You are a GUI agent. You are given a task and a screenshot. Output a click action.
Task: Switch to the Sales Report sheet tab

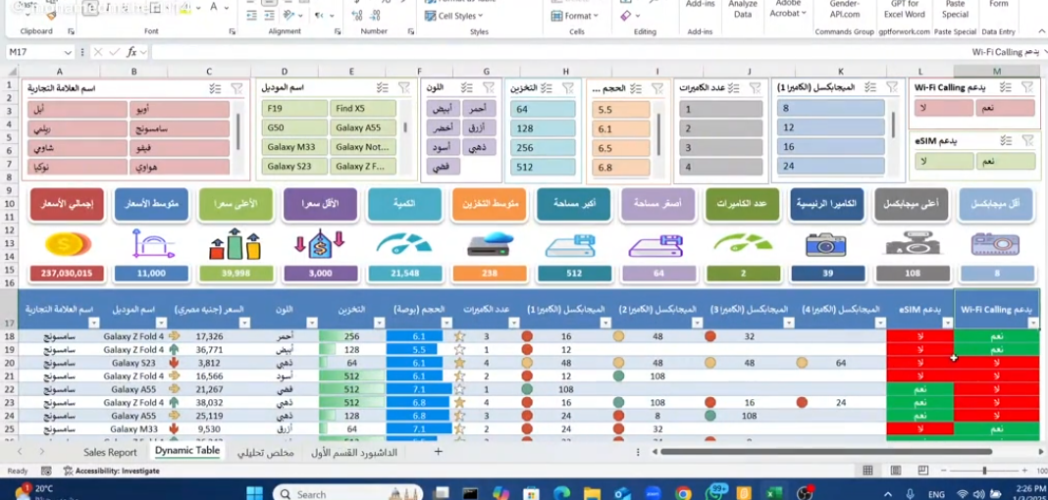[x=109, y=452]
